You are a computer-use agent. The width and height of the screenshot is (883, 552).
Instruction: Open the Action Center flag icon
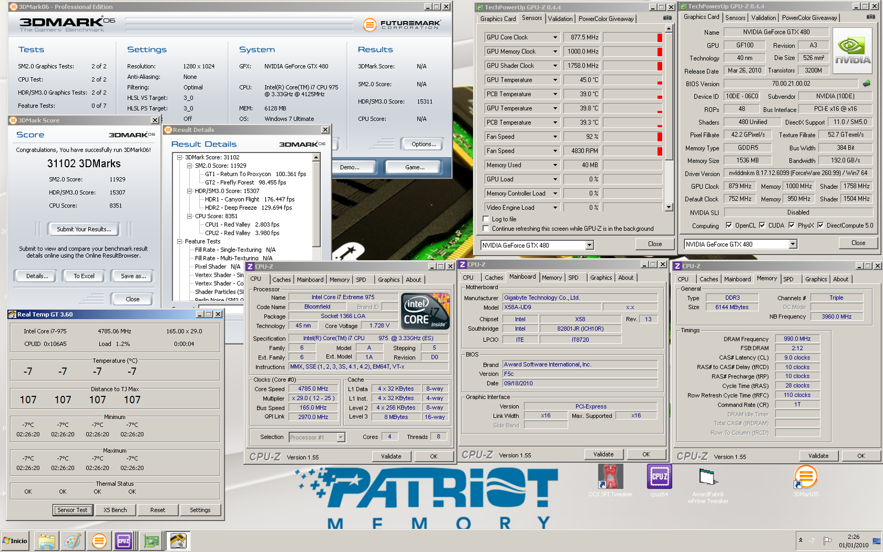click(827, 541)
